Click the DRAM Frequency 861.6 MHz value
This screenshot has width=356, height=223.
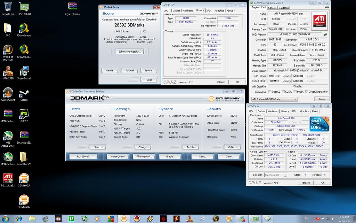(x=212, y=35)
